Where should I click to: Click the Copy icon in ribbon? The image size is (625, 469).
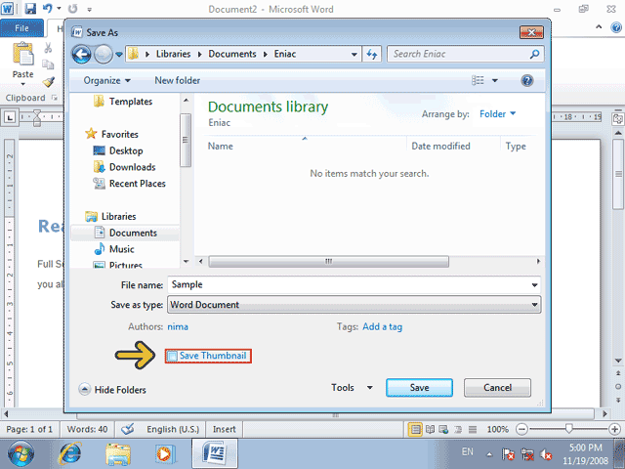(48, 64)
